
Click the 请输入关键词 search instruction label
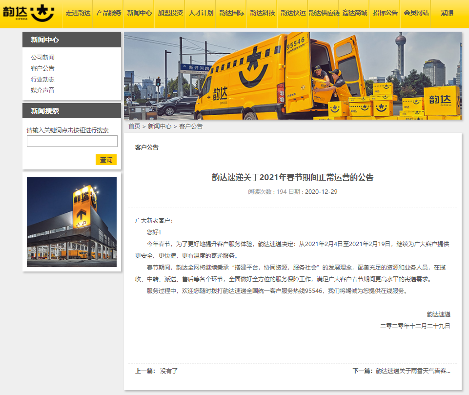pyautogui.click(x=68, y=130)
